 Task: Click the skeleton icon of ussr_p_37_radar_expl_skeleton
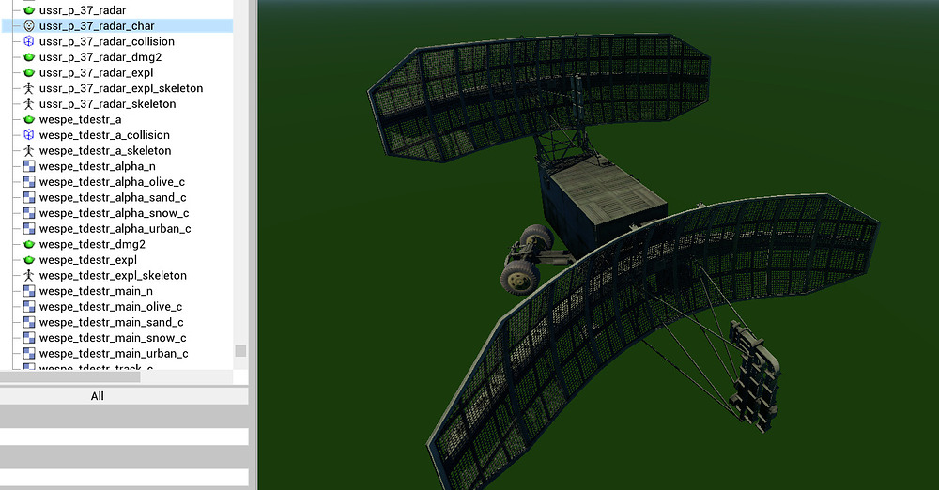coord(29,88)
